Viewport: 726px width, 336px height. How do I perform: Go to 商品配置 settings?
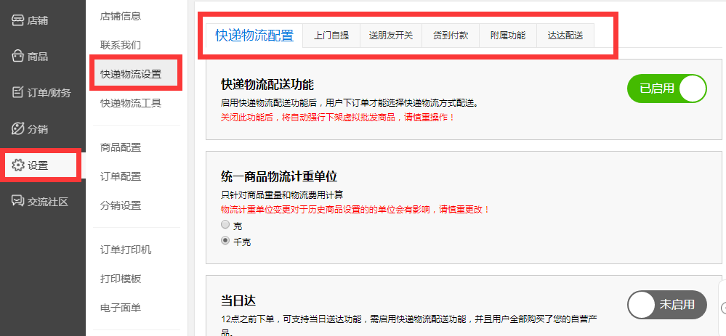click(121, 147)
